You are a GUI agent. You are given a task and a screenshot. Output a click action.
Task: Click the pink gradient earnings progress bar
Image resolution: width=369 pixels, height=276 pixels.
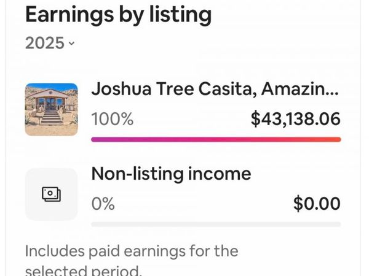pos(184,140)
